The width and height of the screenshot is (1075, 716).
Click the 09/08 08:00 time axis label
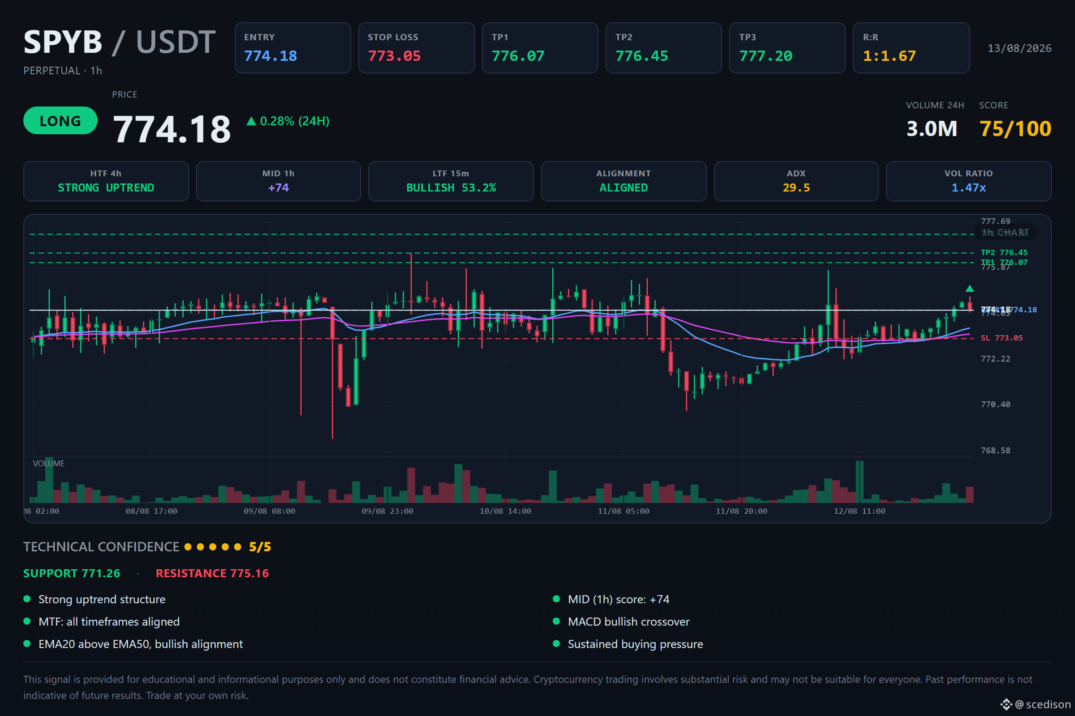[269, 511]
